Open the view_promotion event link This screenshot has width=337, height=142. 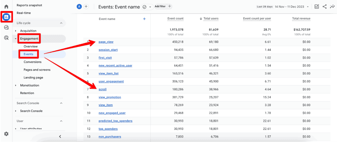click(110, 97)
